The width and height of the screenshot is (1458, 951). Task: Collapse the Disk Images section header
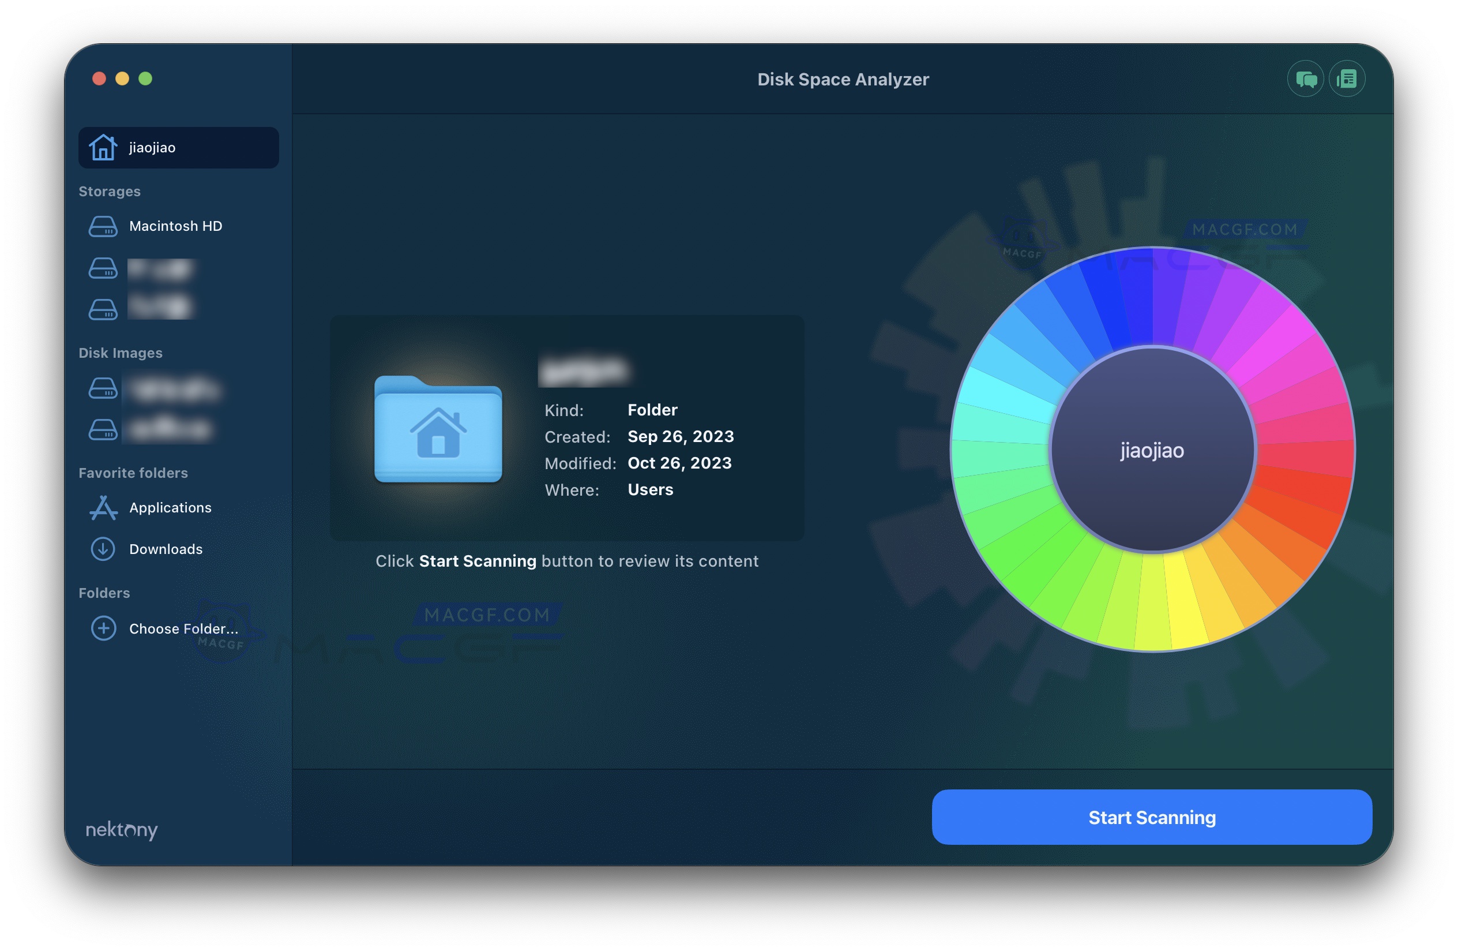119,353
